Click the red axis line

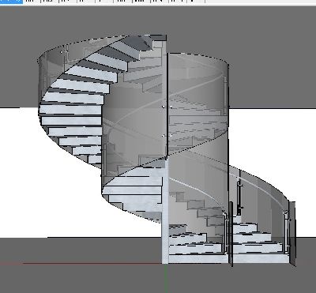click(x=92, y=263)
